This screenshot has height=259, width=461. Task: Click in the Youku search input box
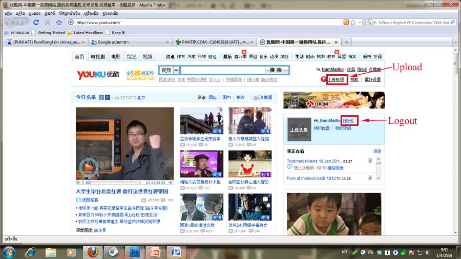(223, 70)
